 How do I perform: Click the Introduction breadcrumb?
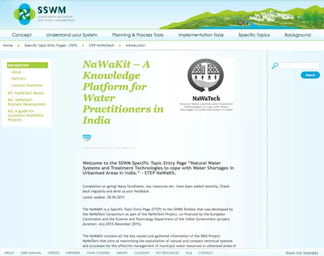point(136,45)
